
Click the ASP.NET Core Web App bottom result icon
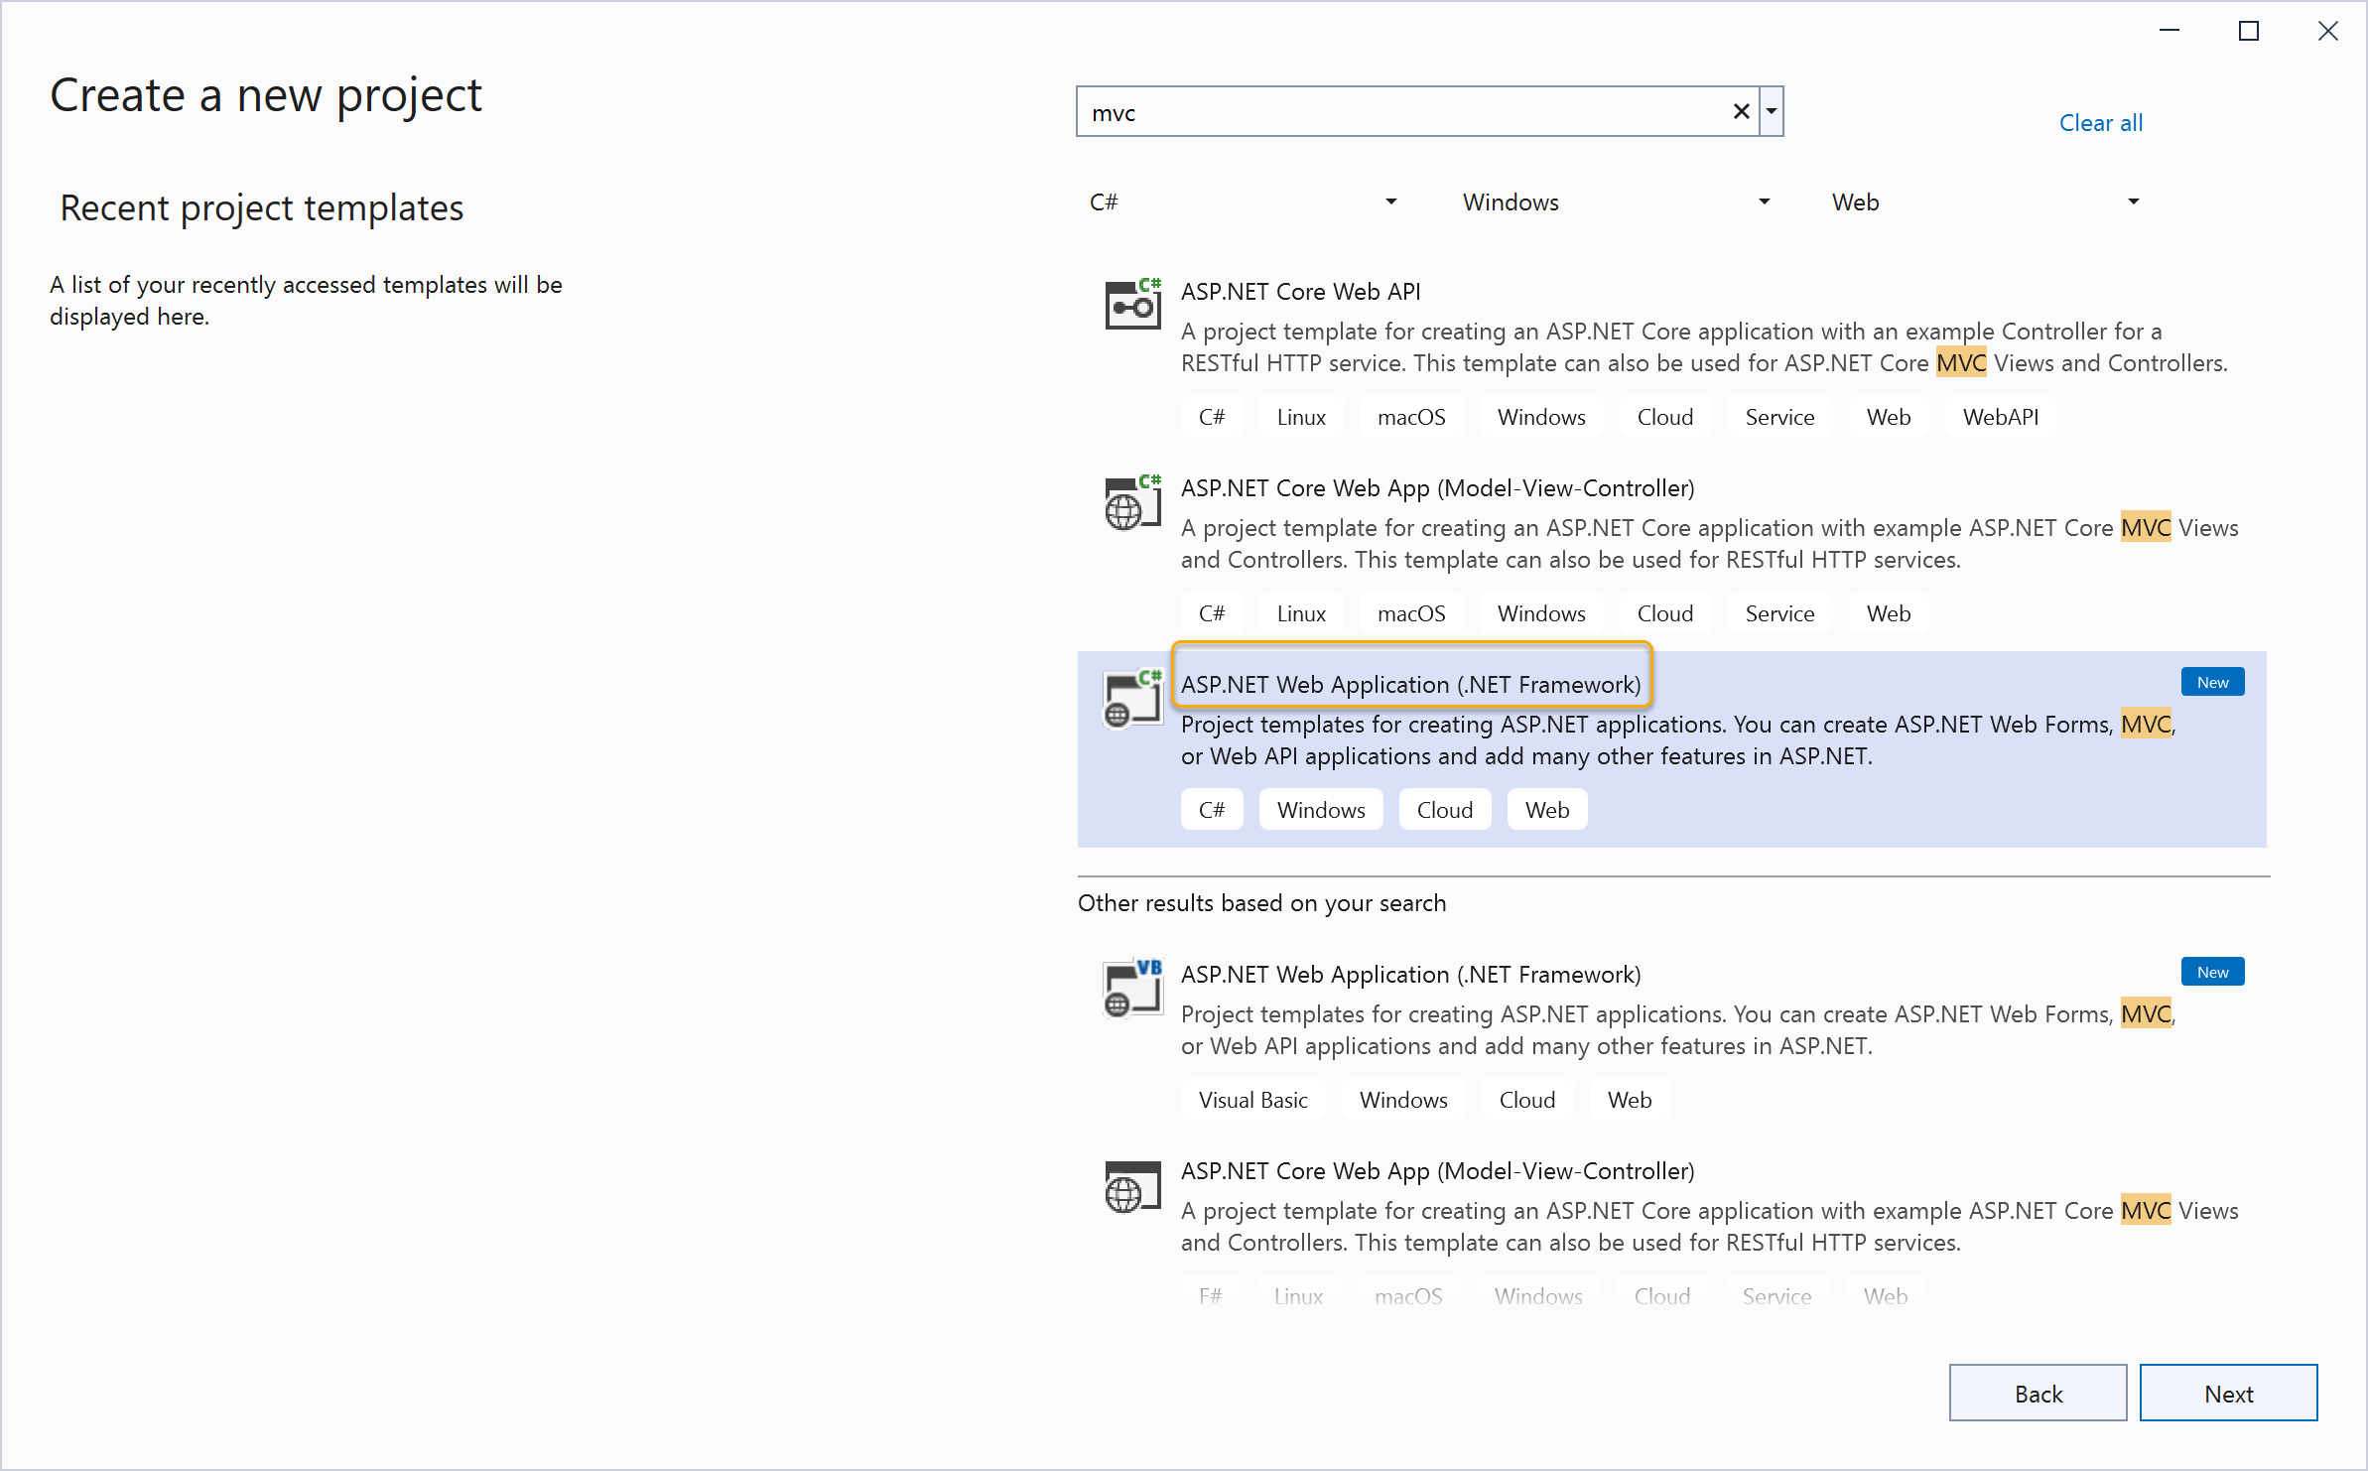click(1131, 1184)
